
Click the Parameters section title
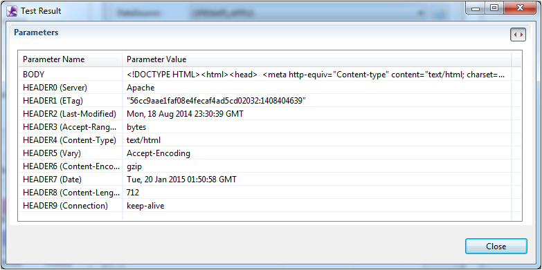coord(36,32)
